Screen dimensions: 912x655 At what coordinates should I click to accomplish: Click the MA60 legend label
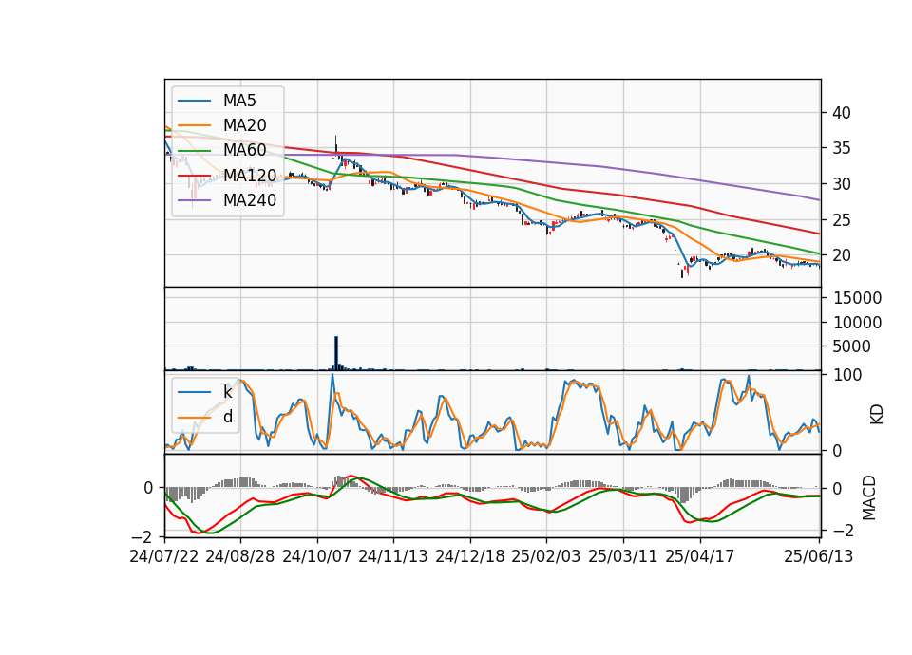click(x=244, y=150)
